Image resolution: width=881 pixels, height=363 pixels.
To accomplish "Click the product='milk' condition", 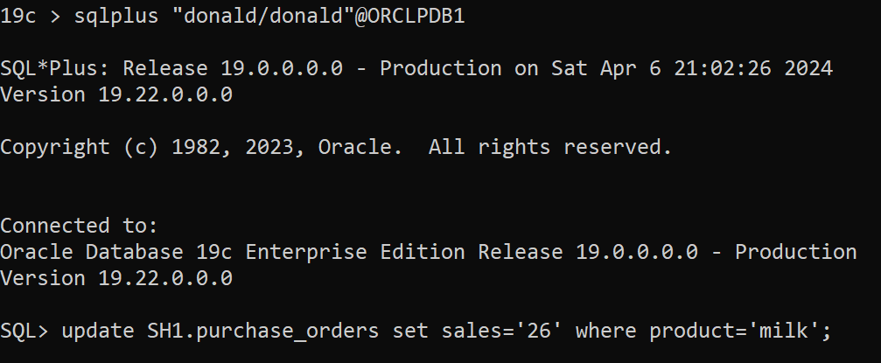I will click(x=733, y=331).
